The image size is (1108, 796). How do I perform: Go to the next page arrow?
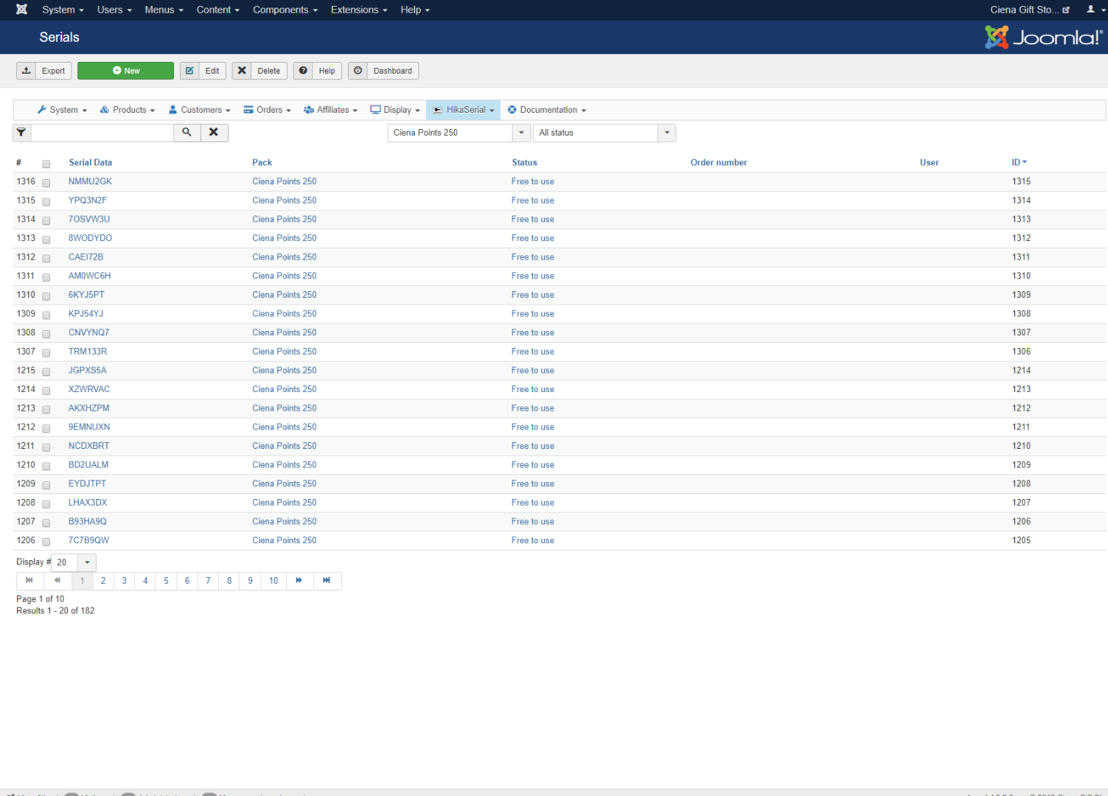click(x=299, y=581)
